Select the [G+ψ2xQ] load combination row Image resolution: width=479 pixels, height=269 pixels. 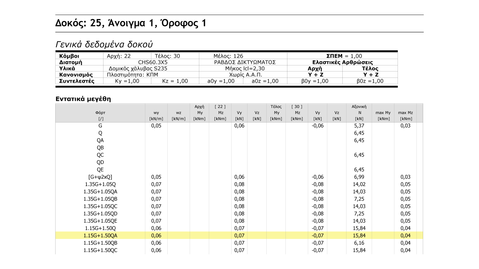point(100,177)
